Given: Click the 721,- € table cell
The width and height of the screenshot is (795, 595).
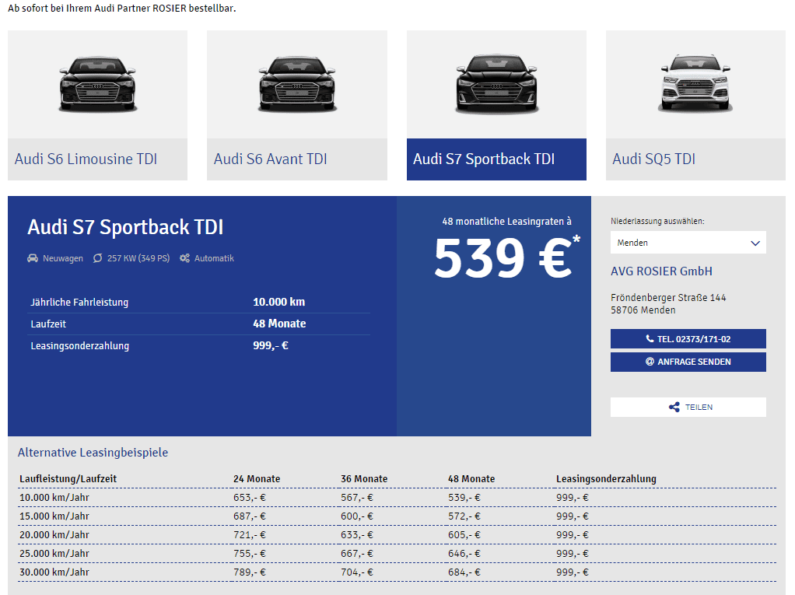Looking at the screenshot, I should pyautogui.click(x=250, y=535).
